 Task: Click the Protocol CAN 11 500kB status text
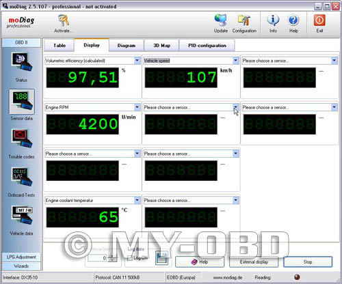click(x=118, y=277)
